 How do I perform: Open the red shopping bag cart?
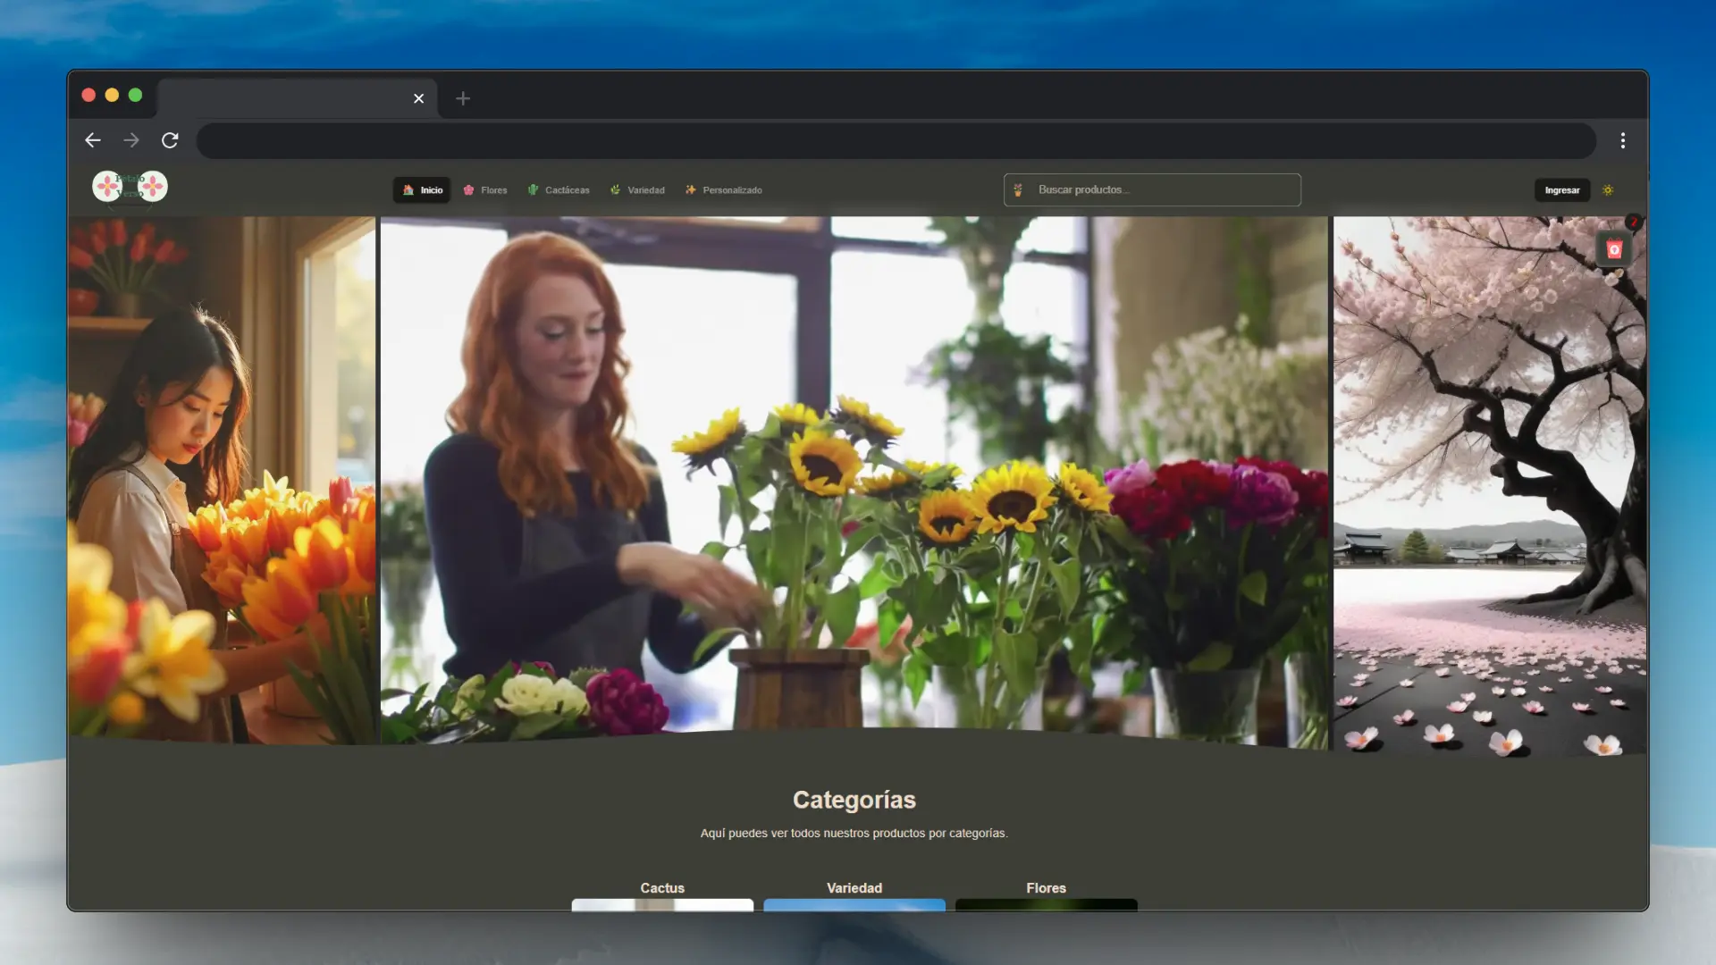(1614, 250)
